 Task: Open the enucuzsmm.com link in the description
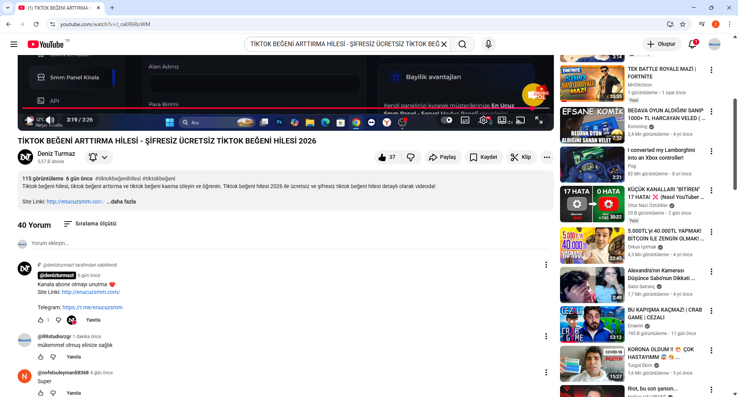point(75,202)
